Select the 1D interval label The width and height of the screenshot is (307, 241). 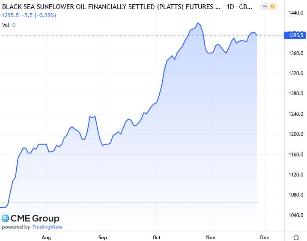coord(230,6)
